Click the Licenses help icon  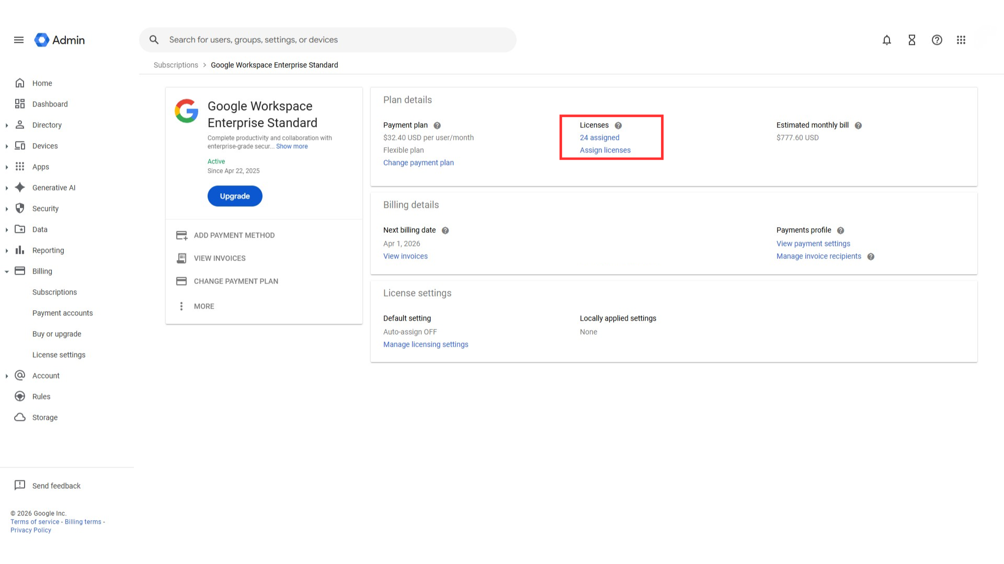point(618,125)
